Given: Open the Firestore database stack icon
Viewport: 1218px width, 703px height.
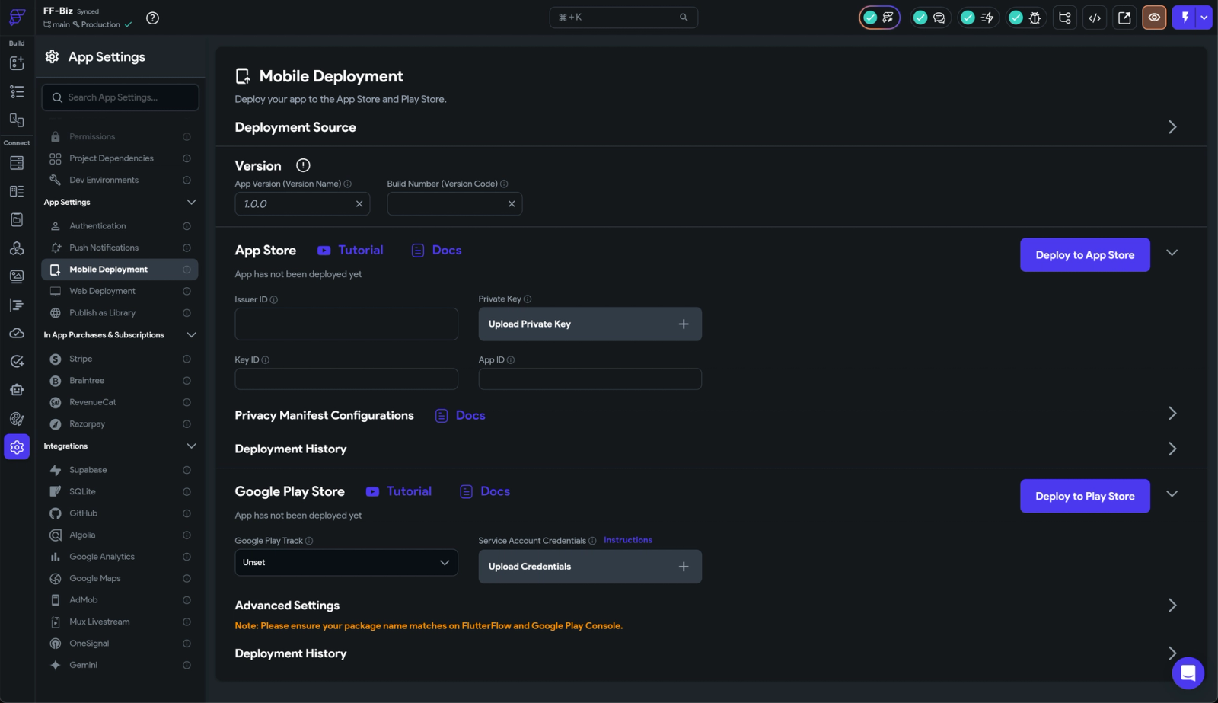Looking at the screenshot, I should tap(17, 163).
